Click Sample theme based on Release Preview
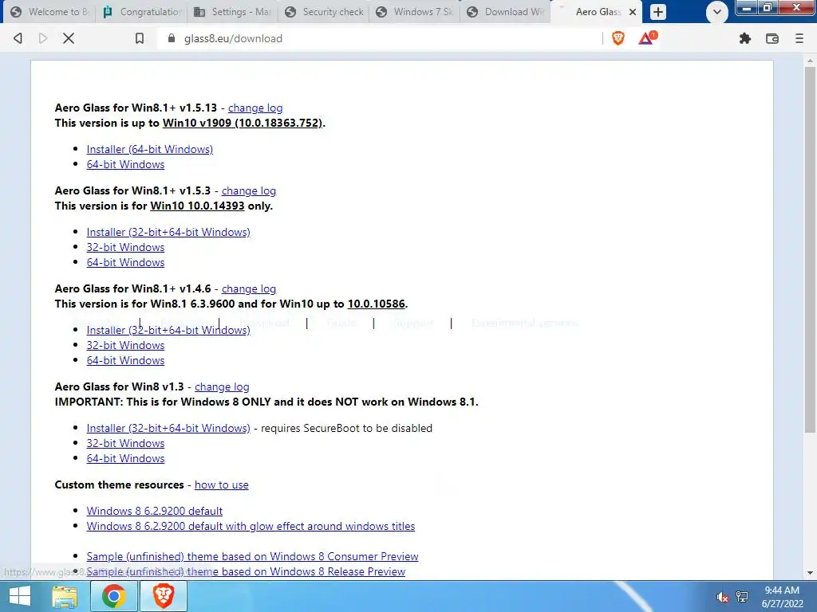This screenshot has width=817, height=612. tap(246, 571)
